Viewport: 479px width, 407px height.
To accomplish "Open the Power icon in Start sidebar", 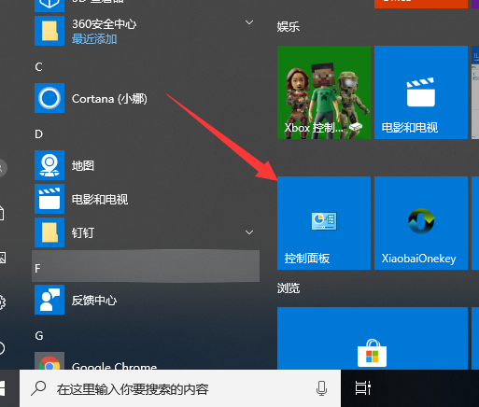I will point(2,348).
